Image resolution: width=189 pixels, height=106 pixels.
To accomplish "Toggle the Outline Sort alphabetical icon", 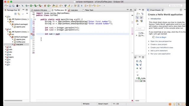I will [x=141, y=61].
